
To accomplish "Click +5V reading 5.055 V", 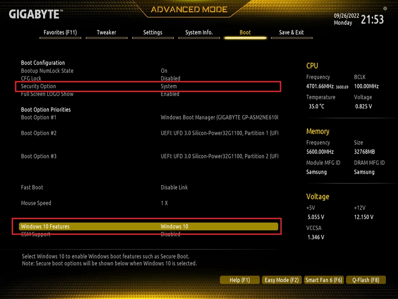I will coord(316,217).
